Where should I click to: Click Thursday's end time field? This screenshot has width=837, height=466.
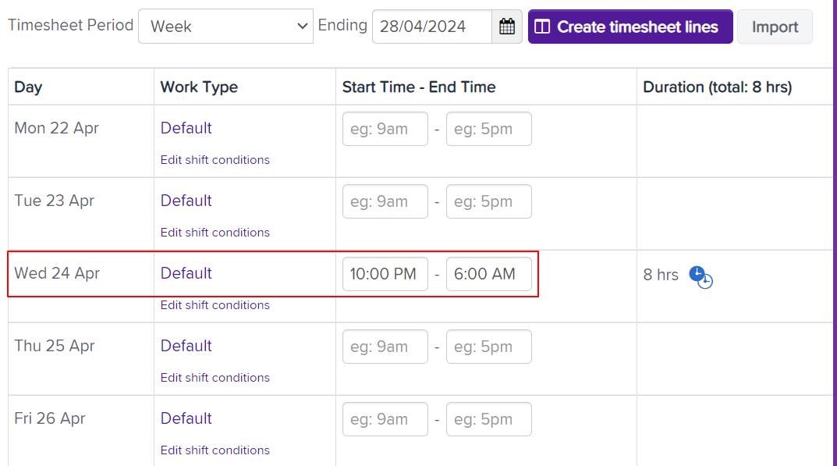coord(489,347)
